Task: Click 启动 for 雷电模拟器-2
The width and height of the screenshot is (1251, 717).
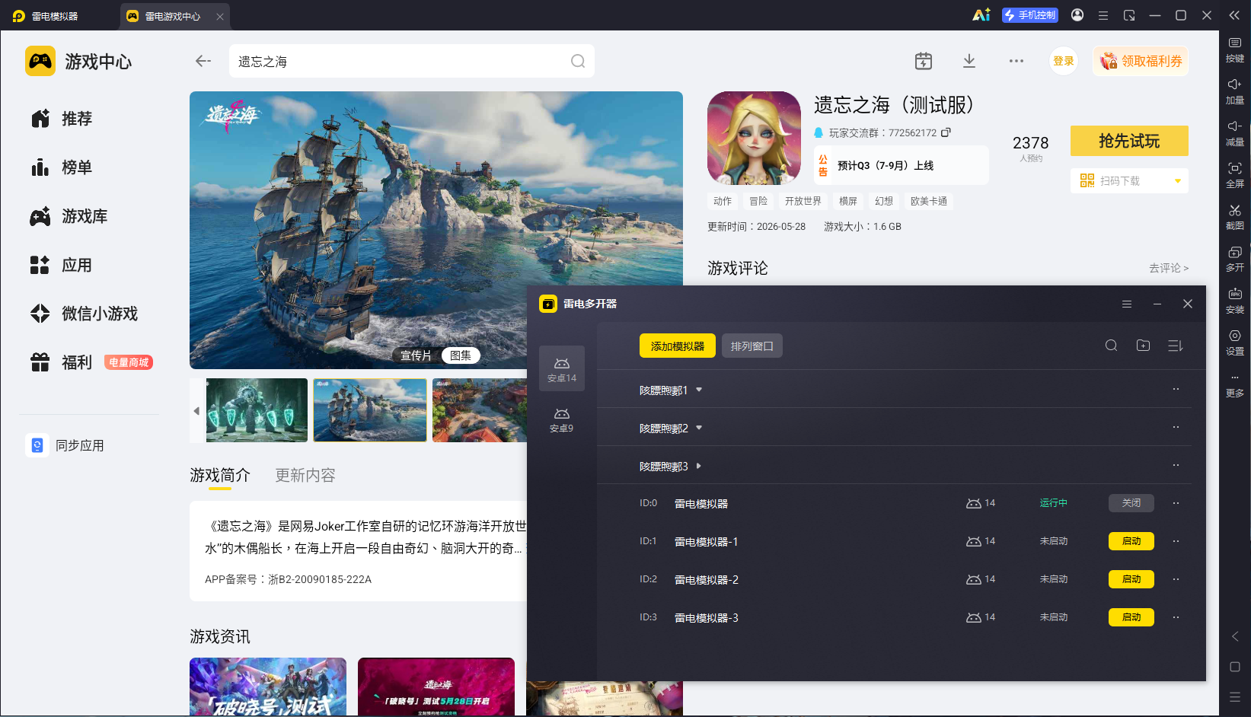Action: point(1131,579)
